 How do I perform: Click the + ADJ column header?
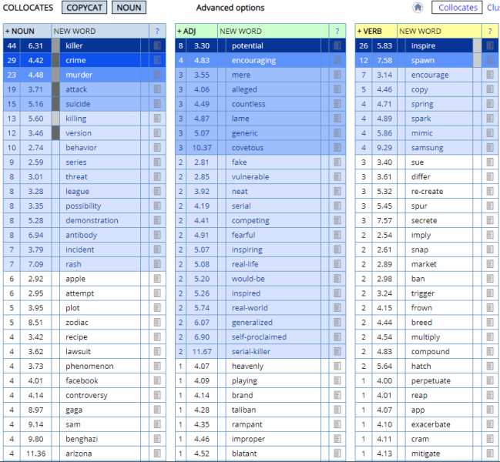click(x=186, y=32)
